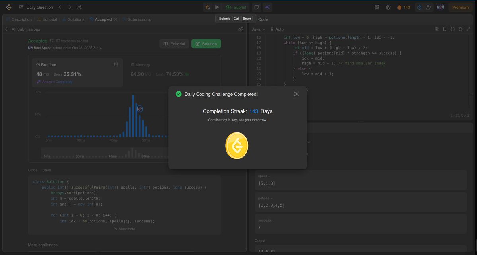
Task: Go to the next question arrow
Action: [x=70, y=7]
